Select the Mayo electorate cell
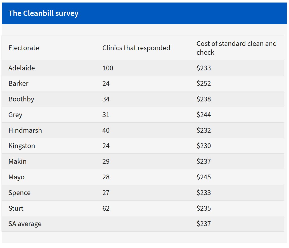 point(16,177)
